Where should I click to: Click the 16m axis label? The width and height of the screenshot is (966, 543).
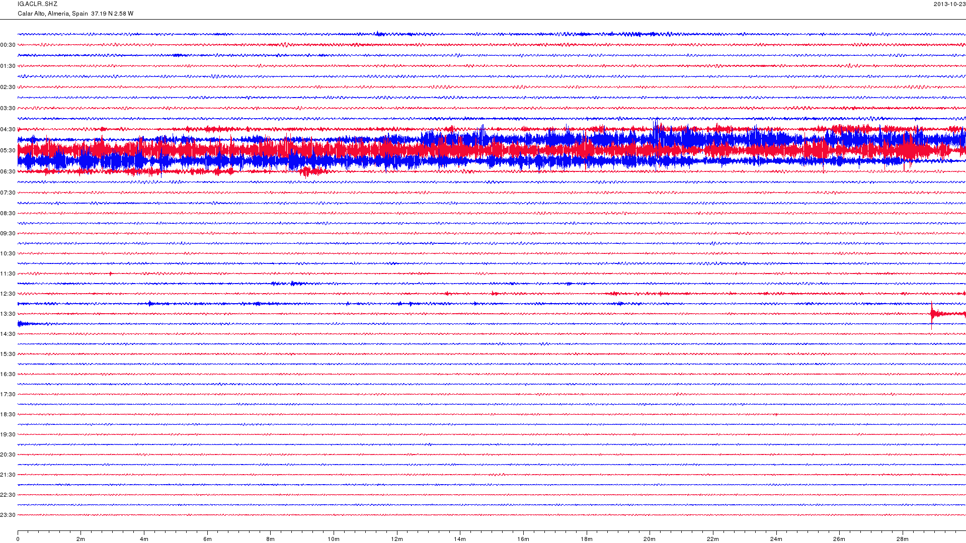click(523, 539)
